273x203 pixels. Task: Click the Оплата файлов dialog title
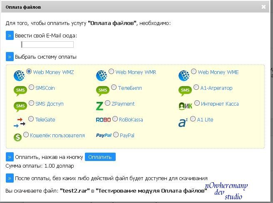[x=23, y=7]
